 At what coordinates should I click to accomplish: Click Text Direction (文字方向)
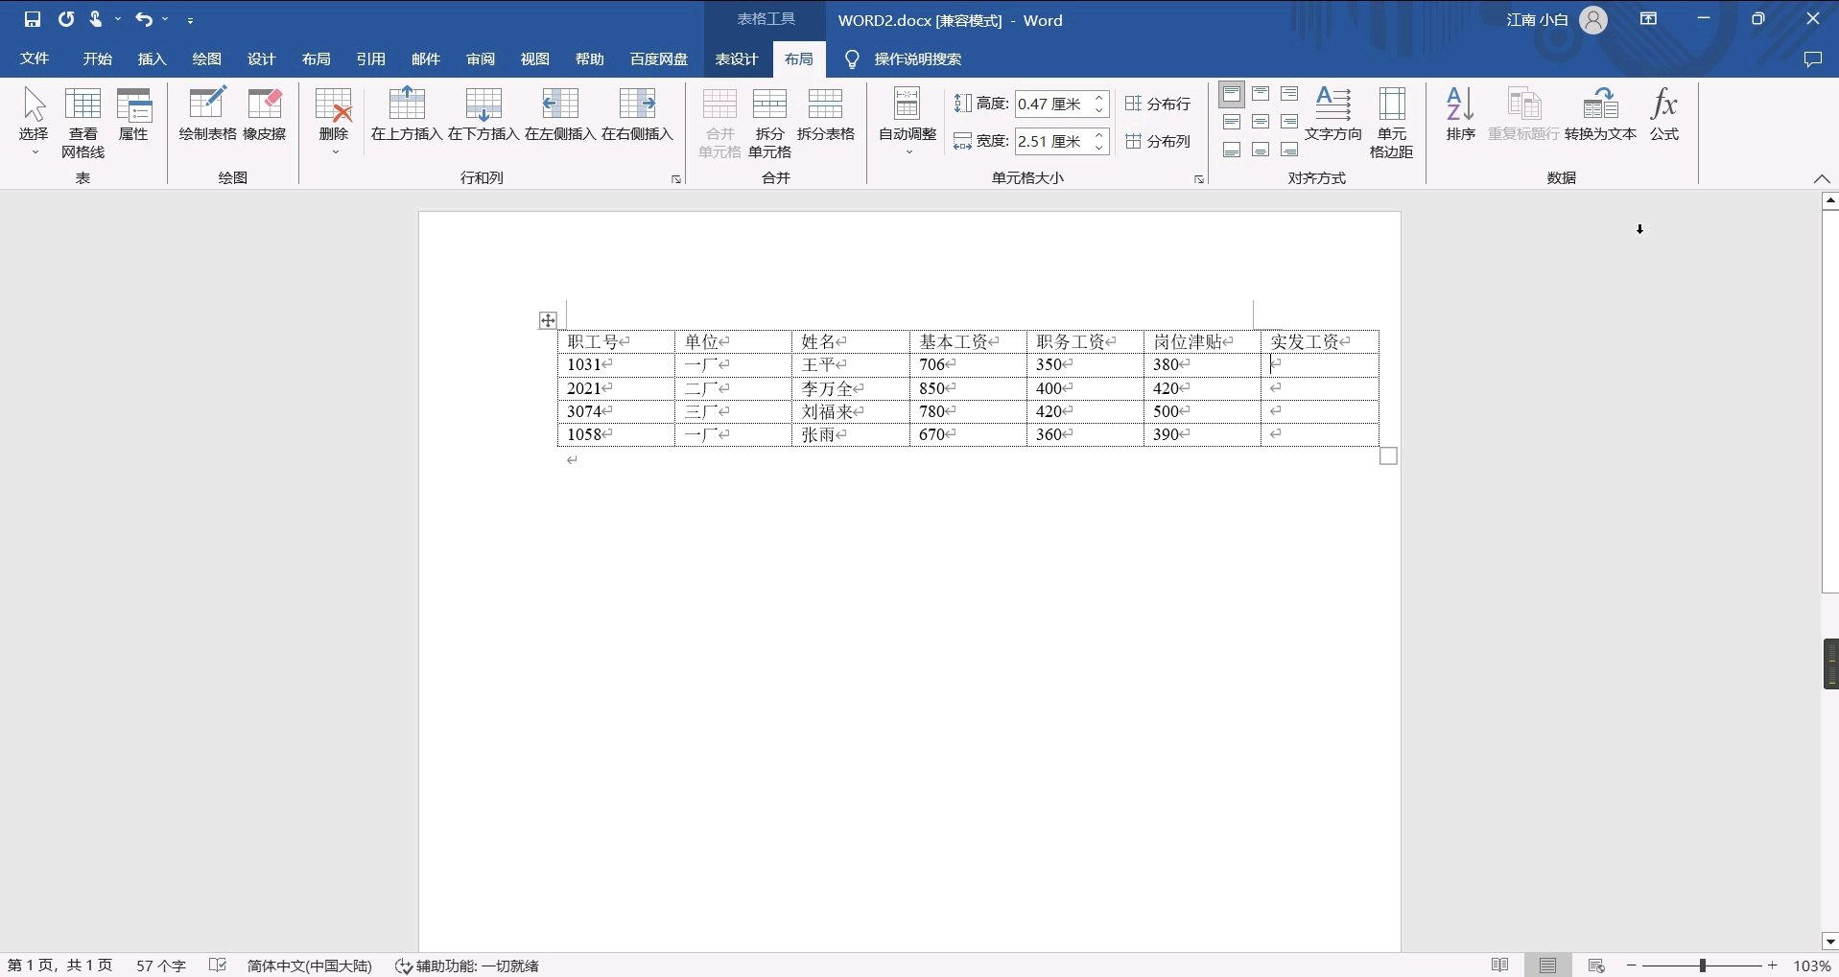pyautogui.click(x=1333, y=115)
